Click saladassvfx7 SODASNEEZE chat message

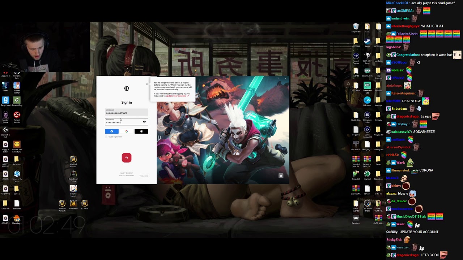pyautogui.click(x=424, y=132)
